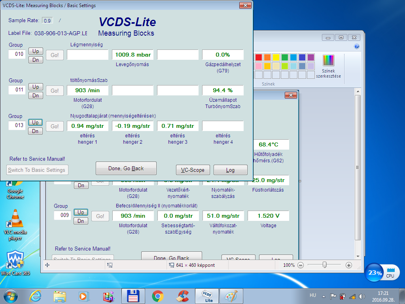405x304 pixels.
Task: Click the 0.71 mg/str henger 3 value
Action: 178,126
